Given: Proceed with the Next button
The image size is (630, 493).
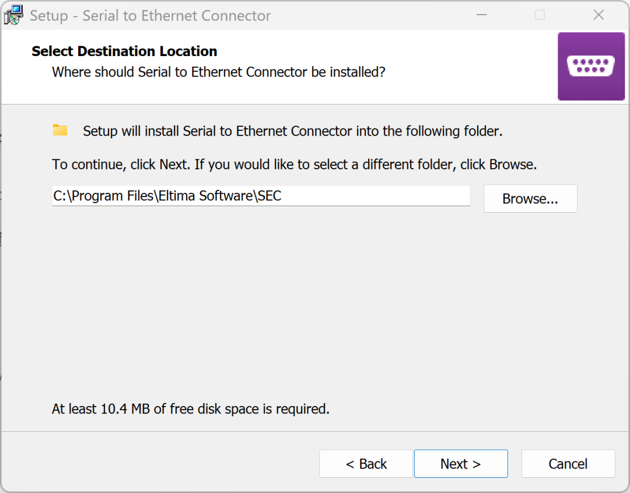Looking at the screenshot, I should point(460,464).
